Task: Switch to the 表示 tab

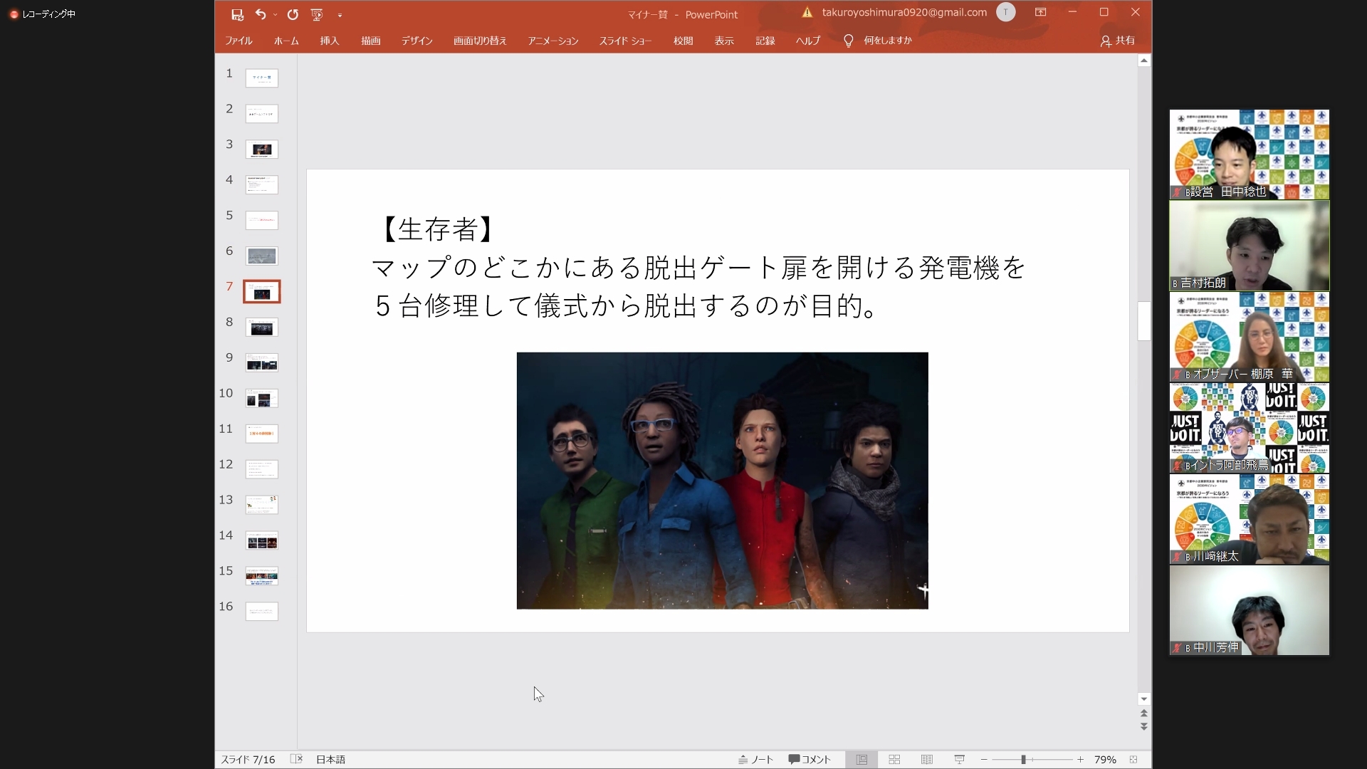Action: [724, 41]
